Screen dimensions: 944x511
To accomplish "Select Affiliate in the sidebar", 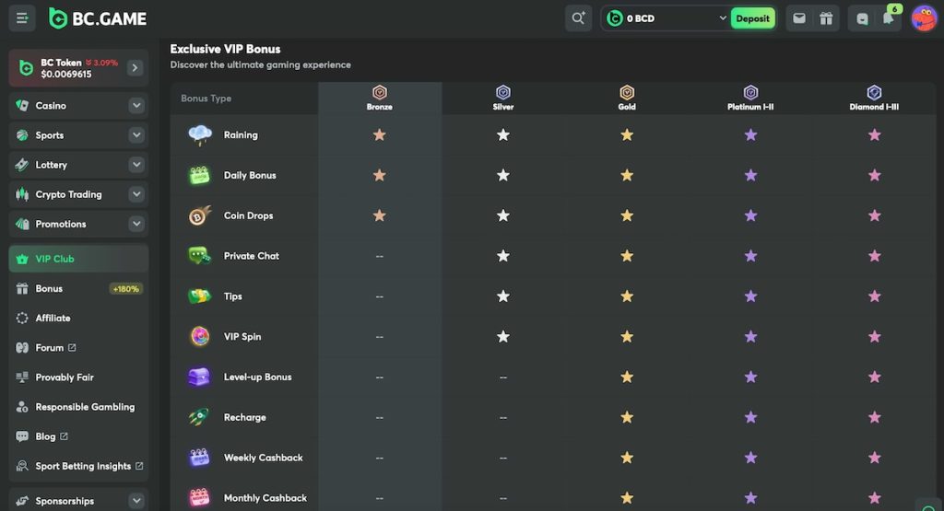I will pos(53,318).
